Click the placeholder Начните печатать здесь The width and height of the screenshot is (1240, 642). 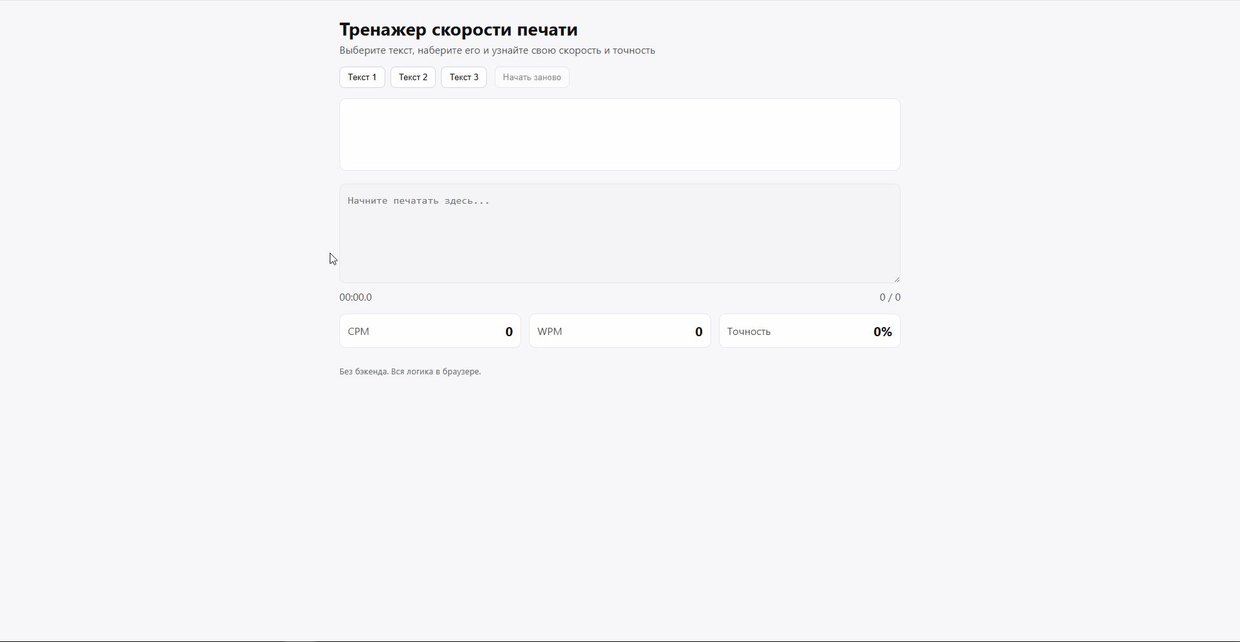coord(418,201)
